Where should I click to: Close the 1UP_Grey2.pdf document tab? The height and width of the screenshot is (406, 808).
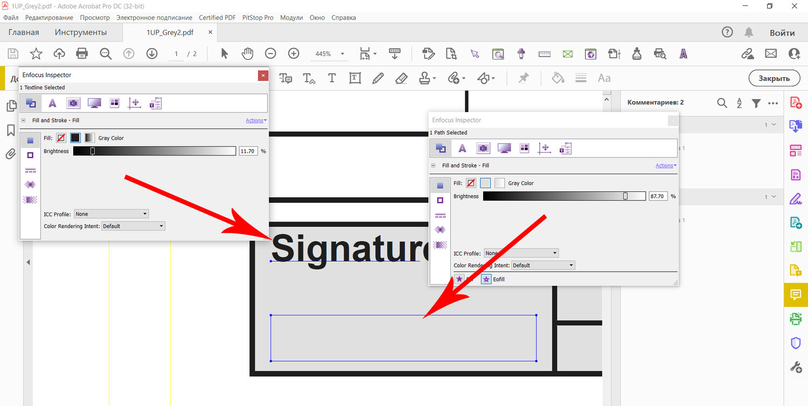pyautogui.click(x=211, y=32)
